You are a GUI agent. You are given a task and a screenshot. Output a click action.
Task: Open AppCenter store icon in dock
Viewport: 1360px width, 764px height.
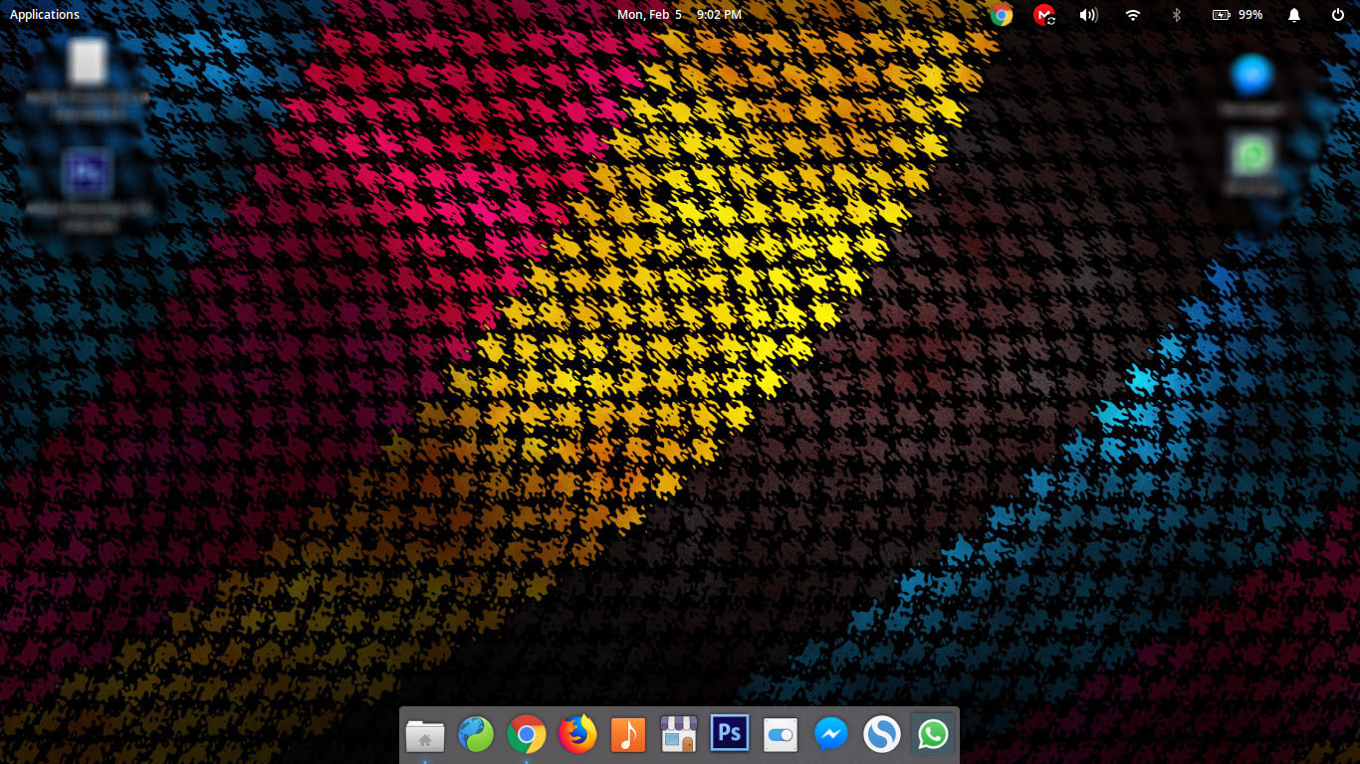679,735
